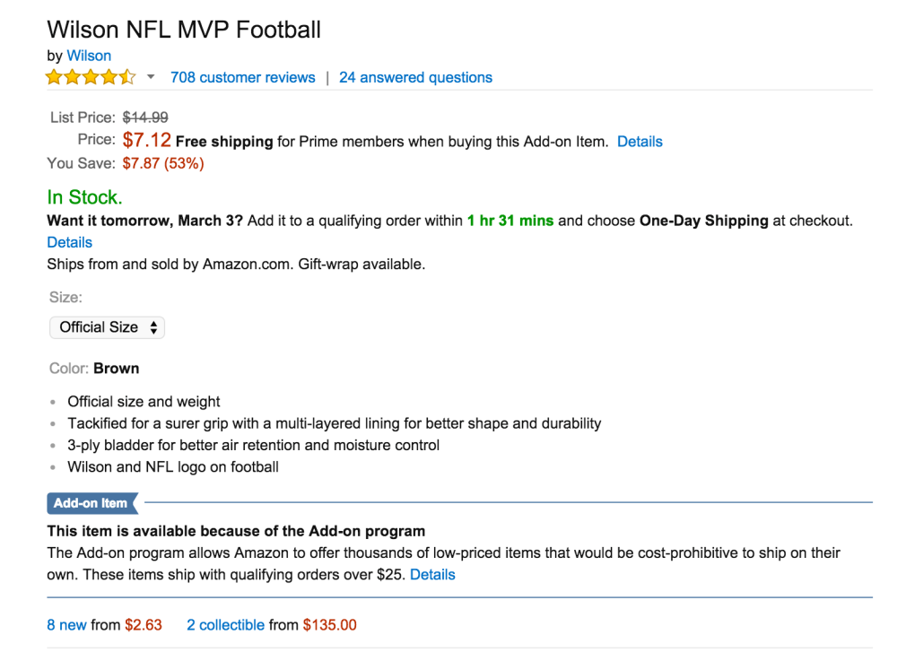The width and height of the screenshot is (897, 661).
Task: Click Details link below delivery estimate
Action: pos(70,242)
